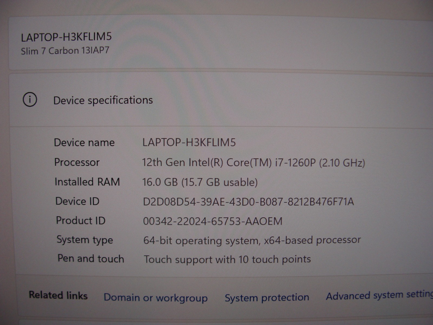433x325 pixels.
Task: Select '64-bit operating system, x64-based processor'
Action: (252, 240)
